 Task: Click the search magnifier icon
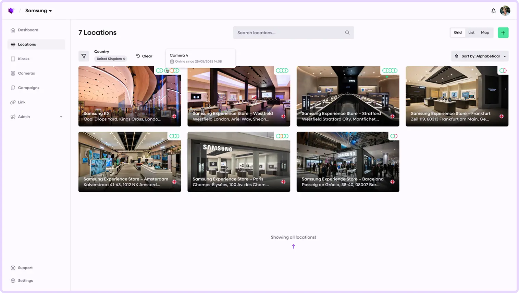(x=347, y=33)
